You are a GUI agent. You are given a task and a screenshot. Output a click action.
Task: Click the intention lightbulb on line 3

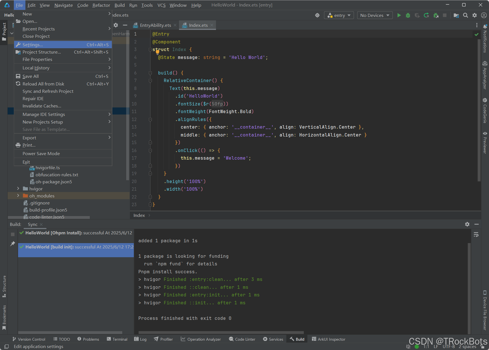pos(158,52)
